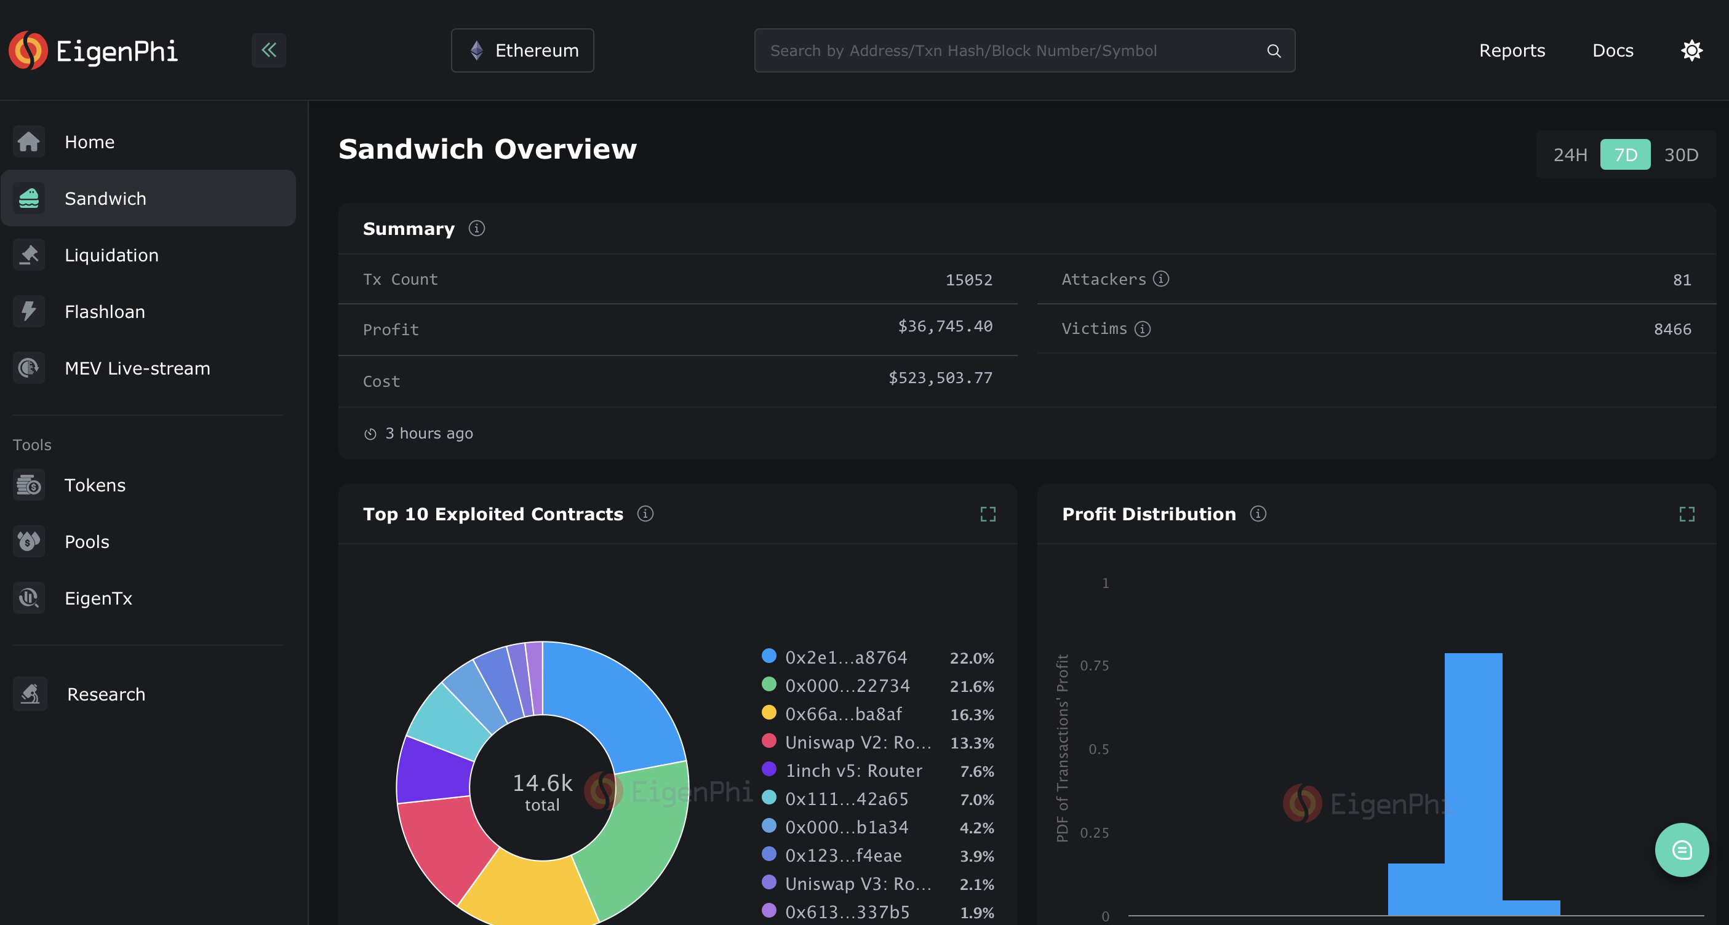Expand Top 10 Exploited Contracts chart fullscreen

(x=988, y=515)
